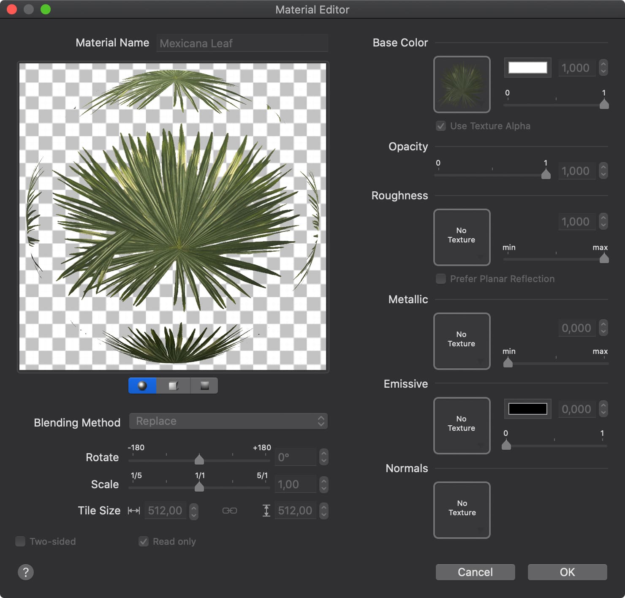
Task: Enable Prefer Planar Reflection checkbox
Action: pos(441,279)
